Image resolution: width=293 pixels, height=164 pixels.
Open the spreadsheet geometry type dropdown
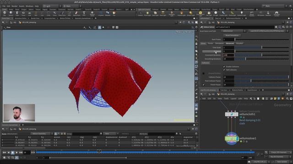[x=42, y=133]
